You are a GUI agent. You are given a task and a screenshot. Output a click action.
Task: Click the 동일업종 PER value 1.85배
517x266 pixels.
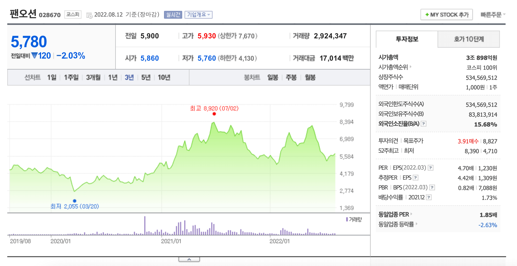[488, 215]
